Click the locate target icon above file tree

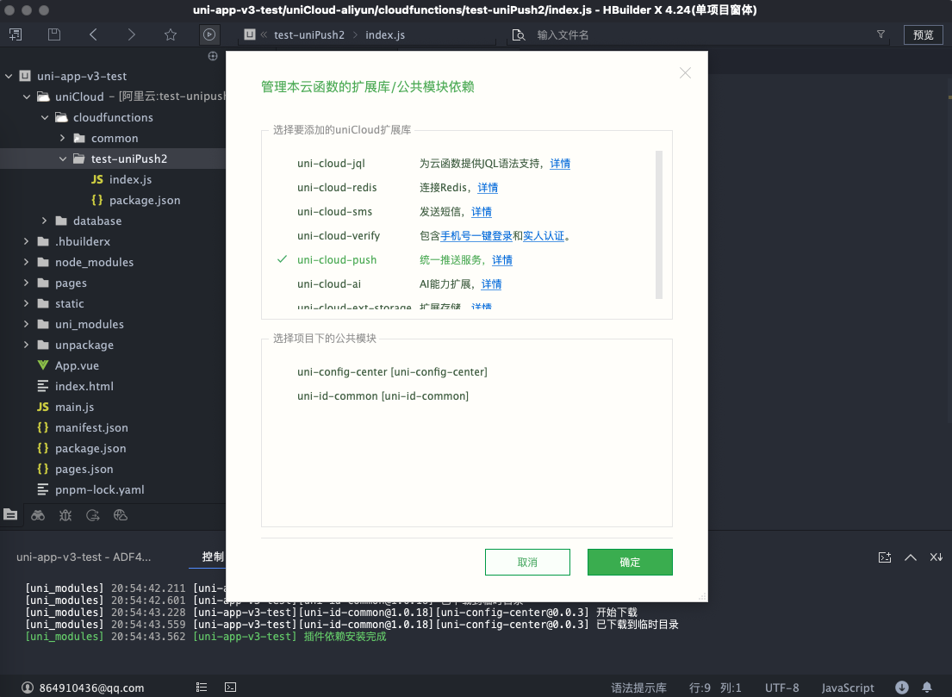coord(213,57)
